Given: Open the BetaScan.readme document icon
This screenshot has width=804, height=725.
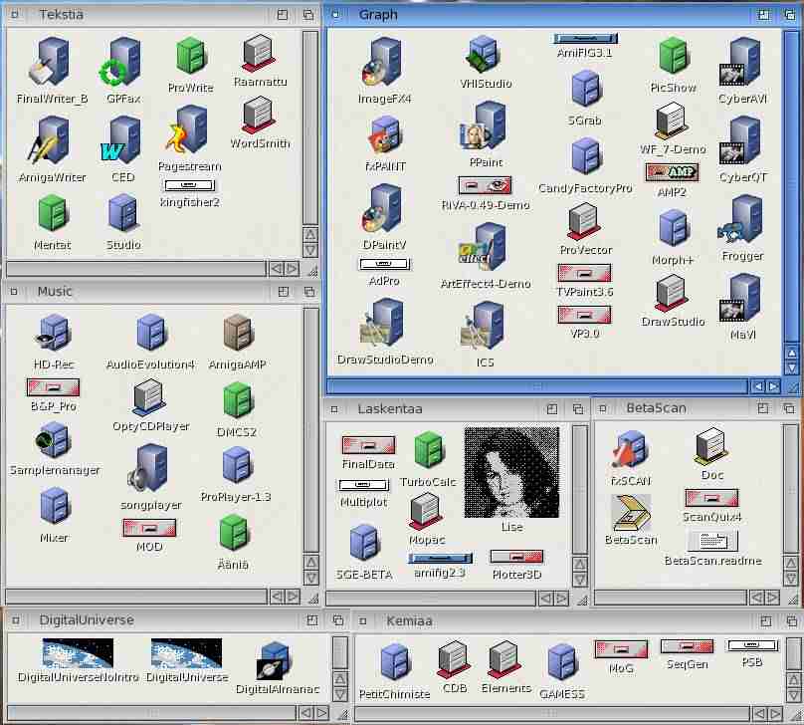Looking at the screenshot, I should (x=712, y=541).
